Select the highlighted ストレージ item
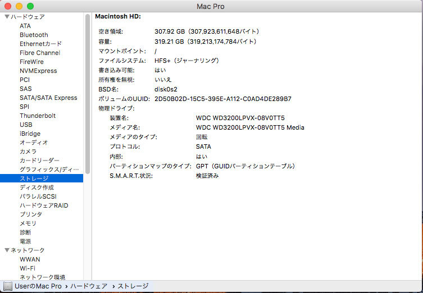 click(34, 178)
